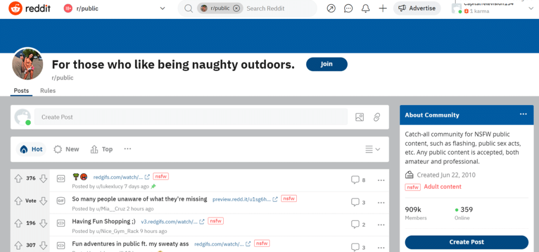This screenshot has height=252, width=539.
Task: Open comments on 'Having Fun Shopping'
Action: tap(358, 225)
